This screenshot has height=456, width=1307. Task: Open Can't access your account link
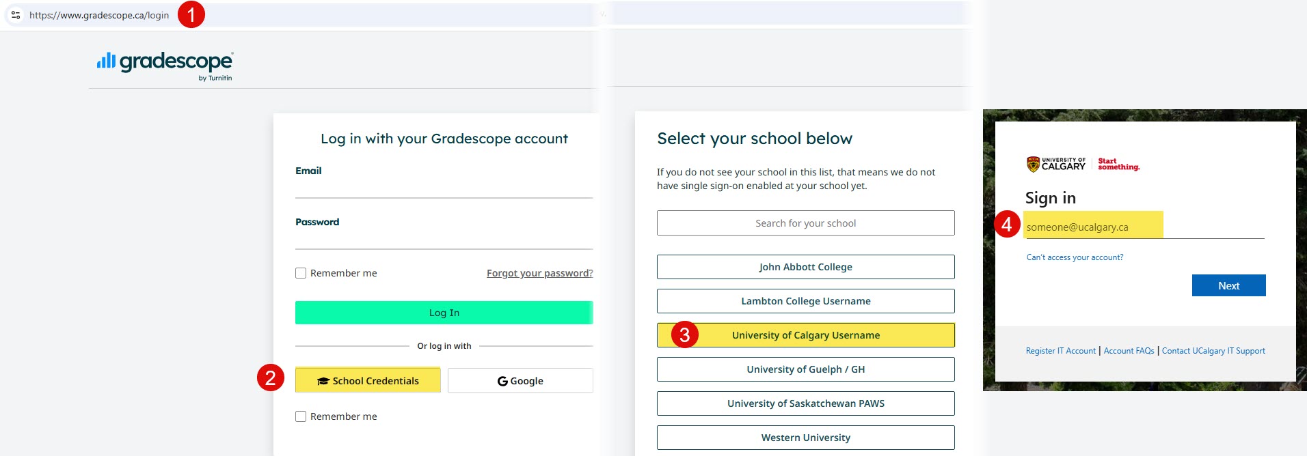(1075, 257)
